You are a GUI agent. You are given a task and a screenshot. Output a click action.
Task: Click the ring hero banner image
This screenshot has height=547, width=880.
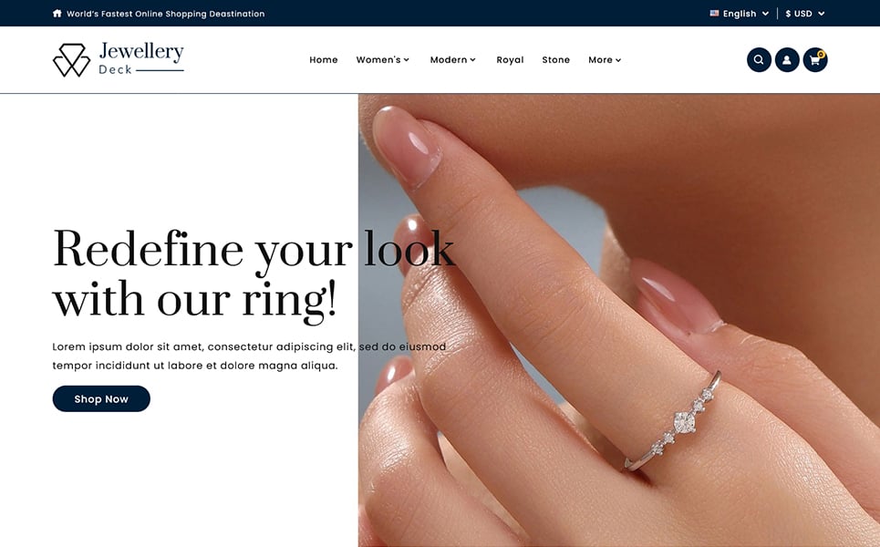(619, 320)
